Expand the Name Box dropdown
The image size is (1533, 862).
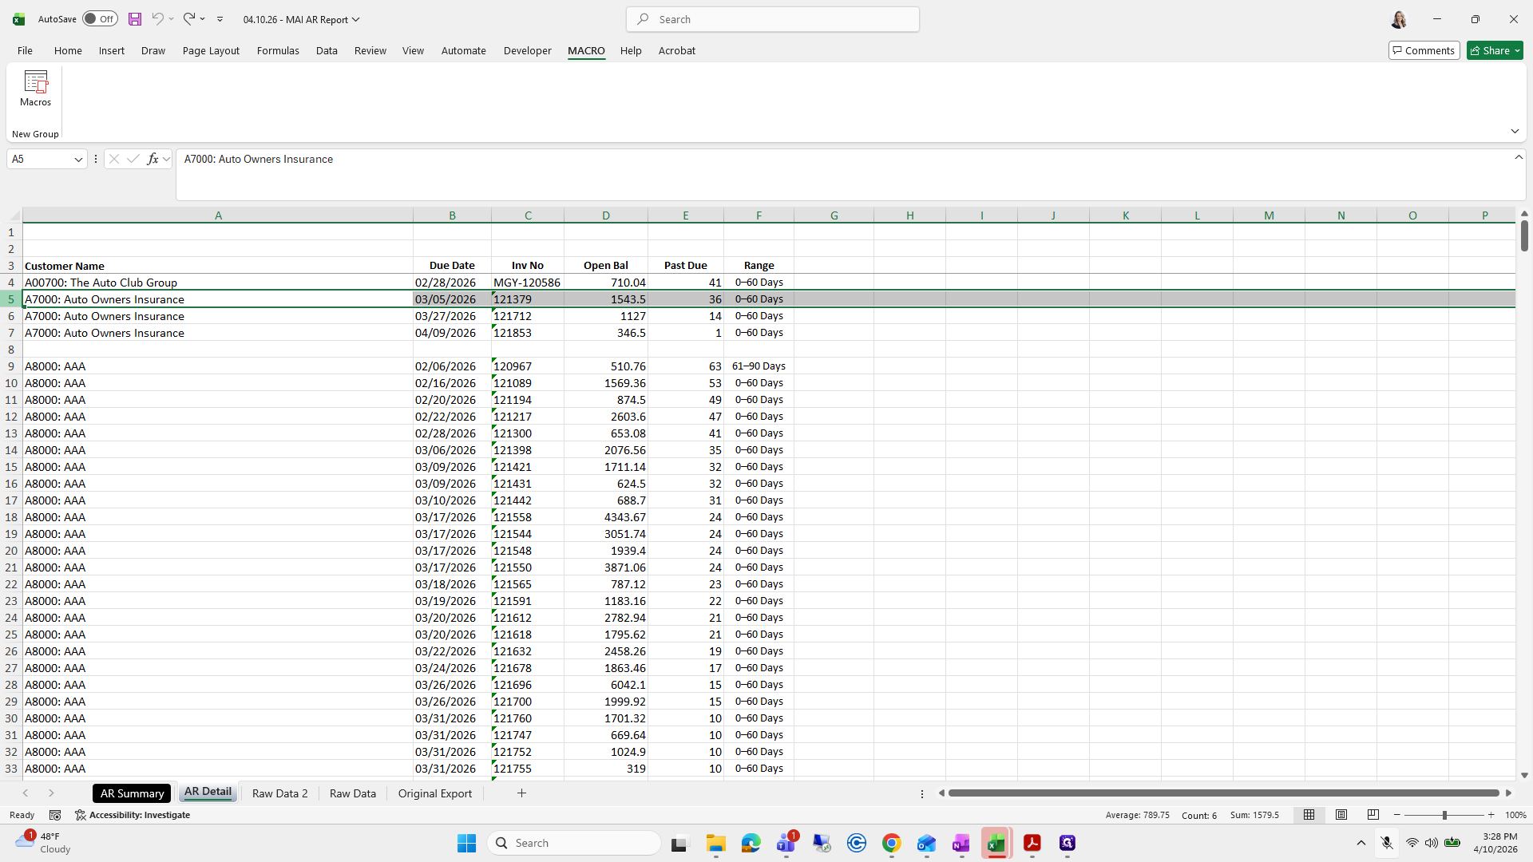[x=78, y=159]
